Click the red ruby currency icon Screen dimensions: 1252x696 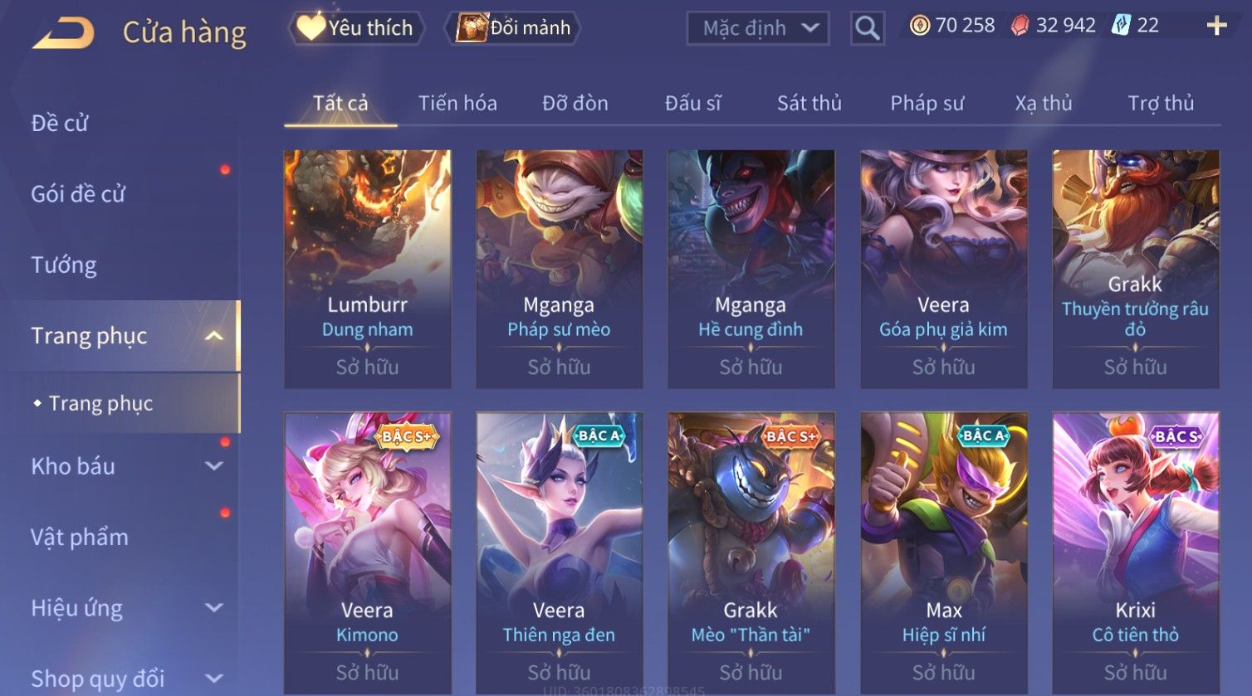(x=1020, y=26)
